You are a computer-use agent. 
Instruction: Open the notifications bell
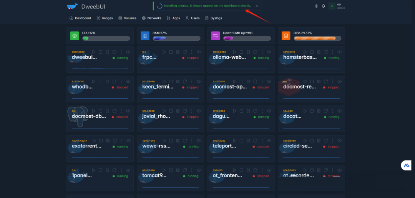click(x=323, y=6)
